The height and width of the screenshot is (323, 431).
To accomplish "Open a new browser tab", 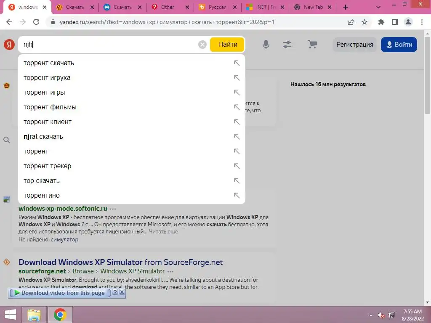I will click(346, 7).
